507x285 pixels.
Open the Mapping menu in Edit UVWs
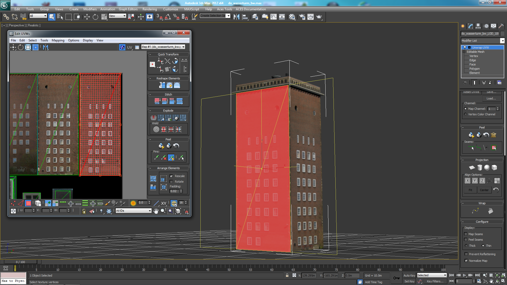pos(58,40)
